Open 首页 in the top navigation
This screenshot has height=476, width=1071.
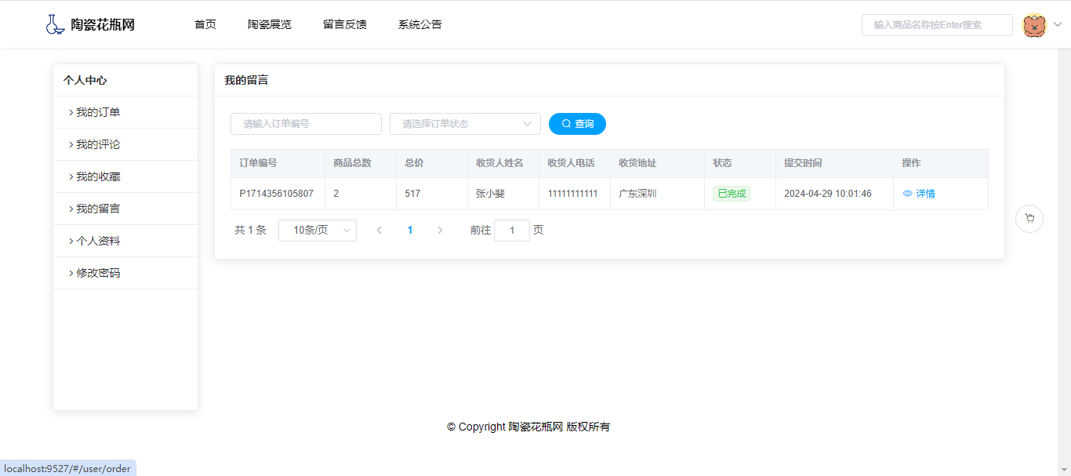pos(205,24)
